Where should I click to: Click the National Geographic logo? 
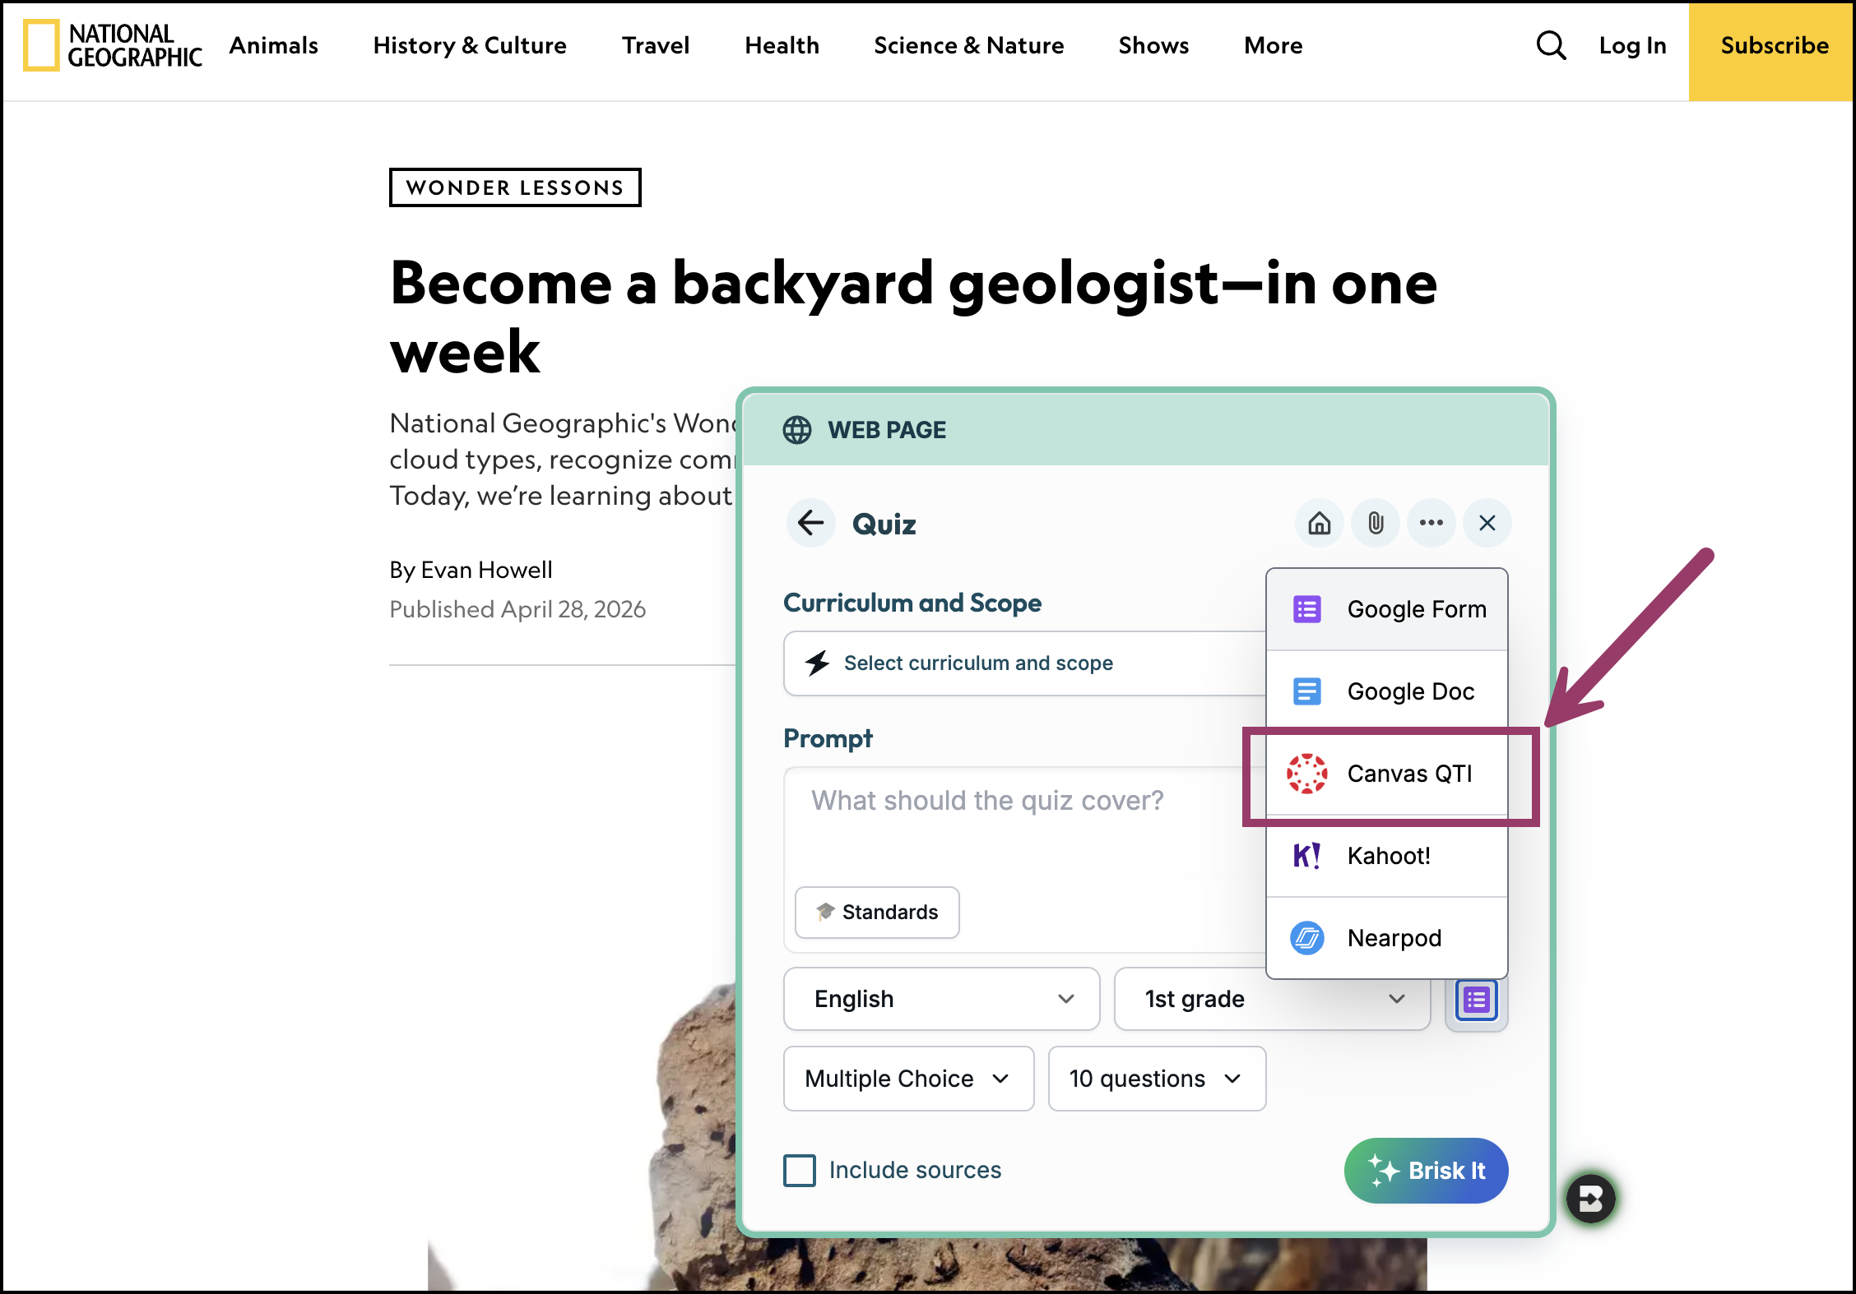[x=113, y=45]
